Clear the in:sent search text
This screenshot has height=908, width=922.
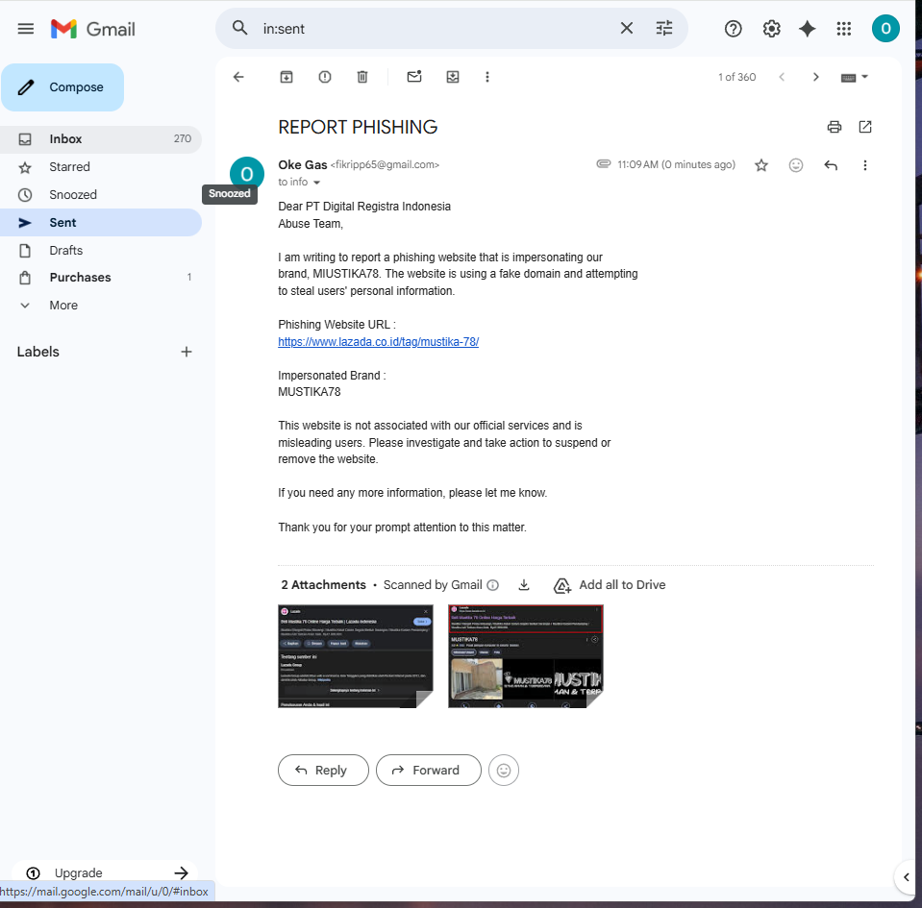[x=626, y=28]
